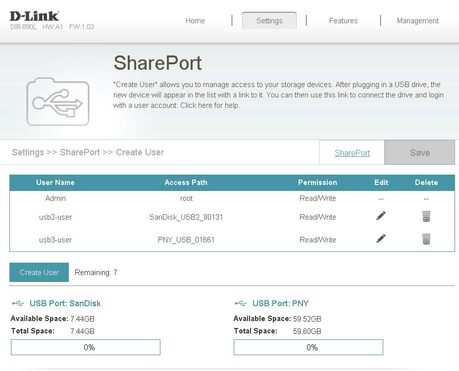Click the D-Link logo
The width and height of the screenshot is (459, 371).
[x=35, y=16]
